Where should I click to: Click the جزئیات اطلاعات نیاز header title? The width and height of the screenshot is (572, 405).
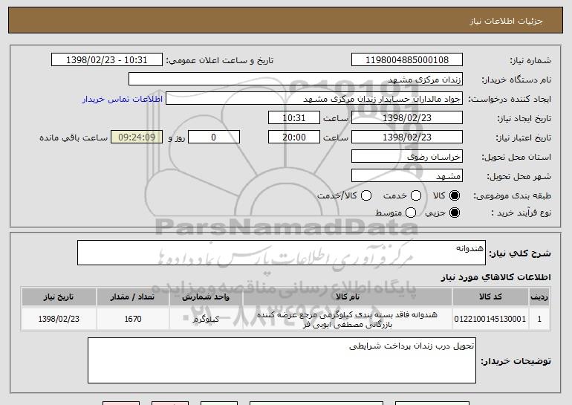[x=506, y=21]
